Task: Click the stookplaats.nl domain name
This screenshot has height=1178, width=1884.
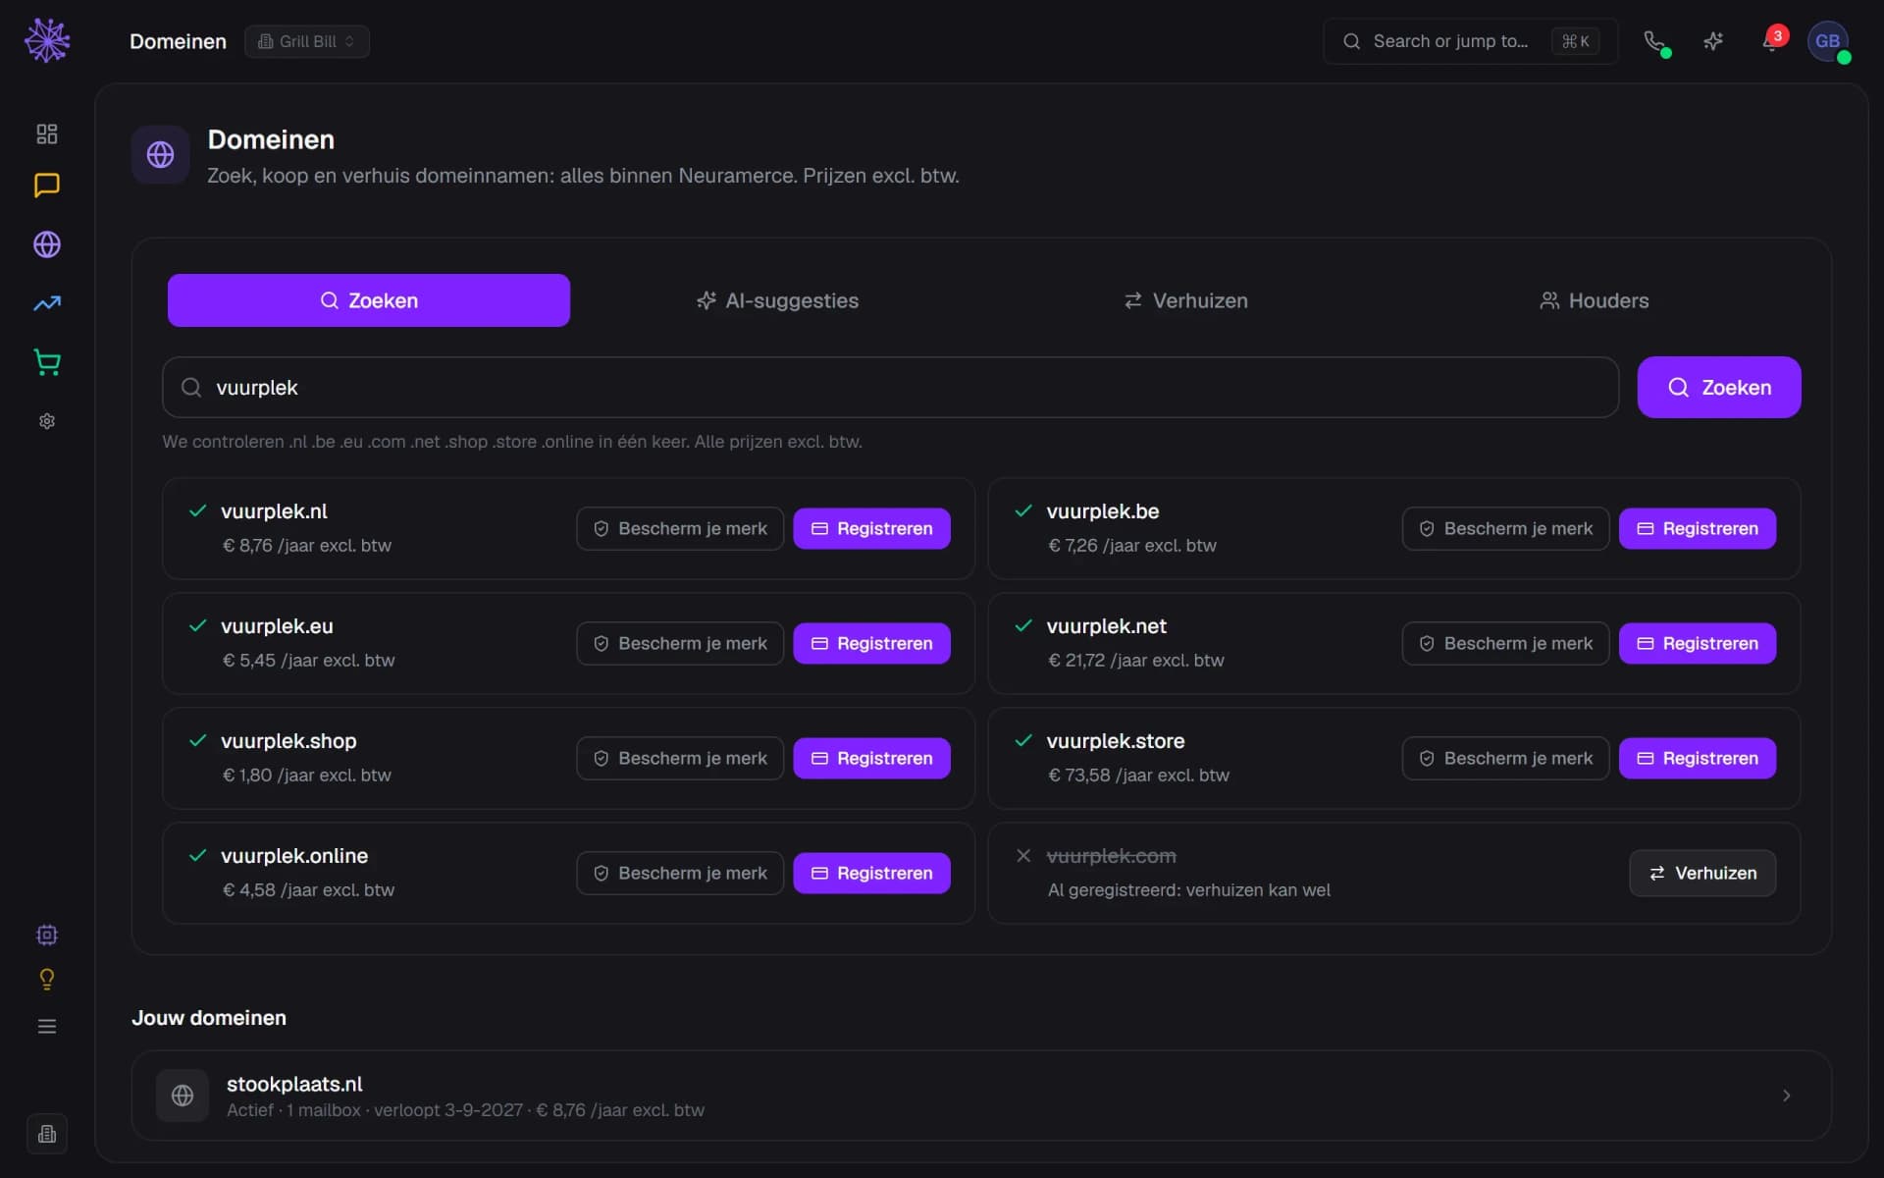Action: (x=294, y=1084)
